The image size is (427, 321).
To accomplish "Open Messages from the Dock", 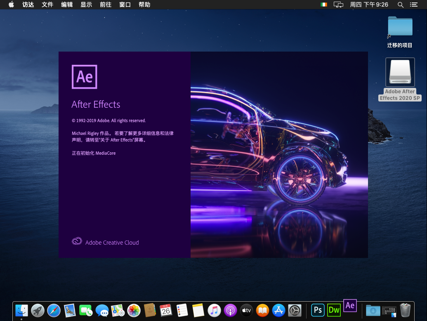I will coord(102,310).
